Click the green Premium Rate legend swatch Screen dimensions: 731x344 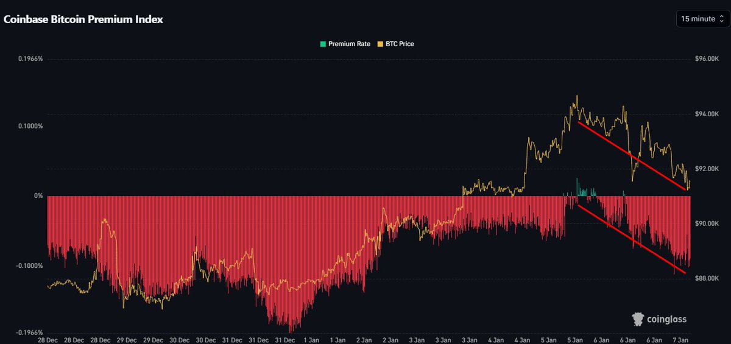point(323,44)
